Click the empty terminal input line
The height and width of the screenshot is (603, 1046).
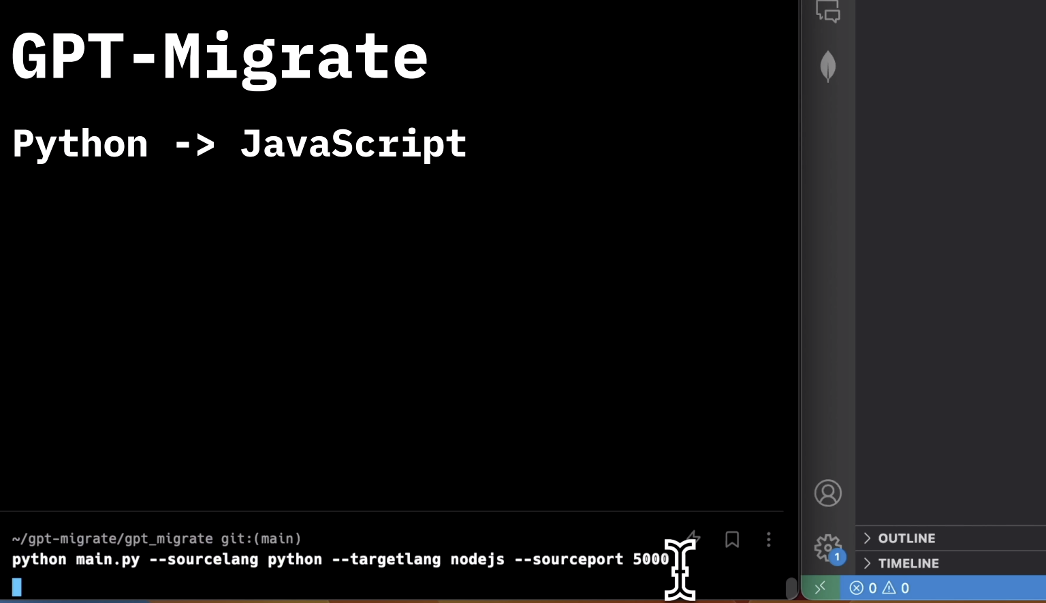click(x=68, y=586)
